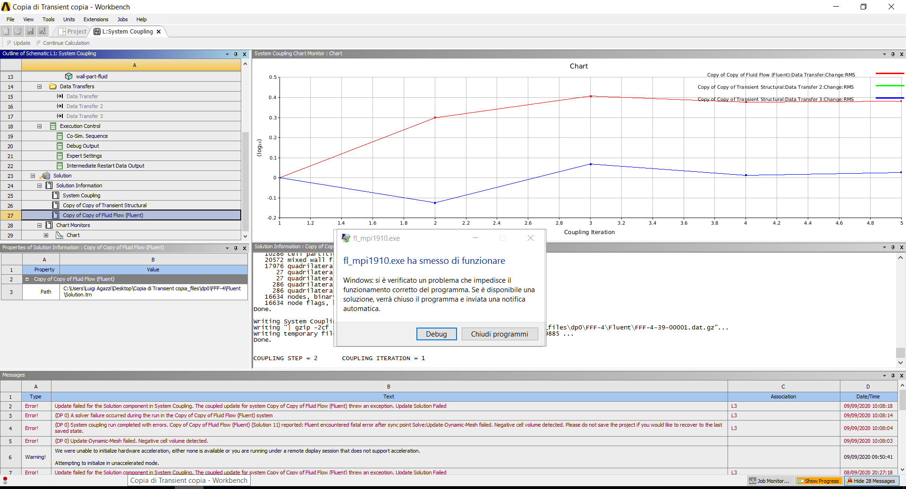Pin the Chart Monitor panel
Image resolution: width=906 pixels, height=489 pixels.
[893, 54]
